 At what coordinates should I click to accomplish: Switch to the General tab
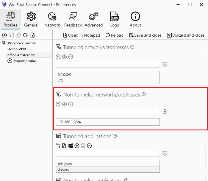click(31, 19)
